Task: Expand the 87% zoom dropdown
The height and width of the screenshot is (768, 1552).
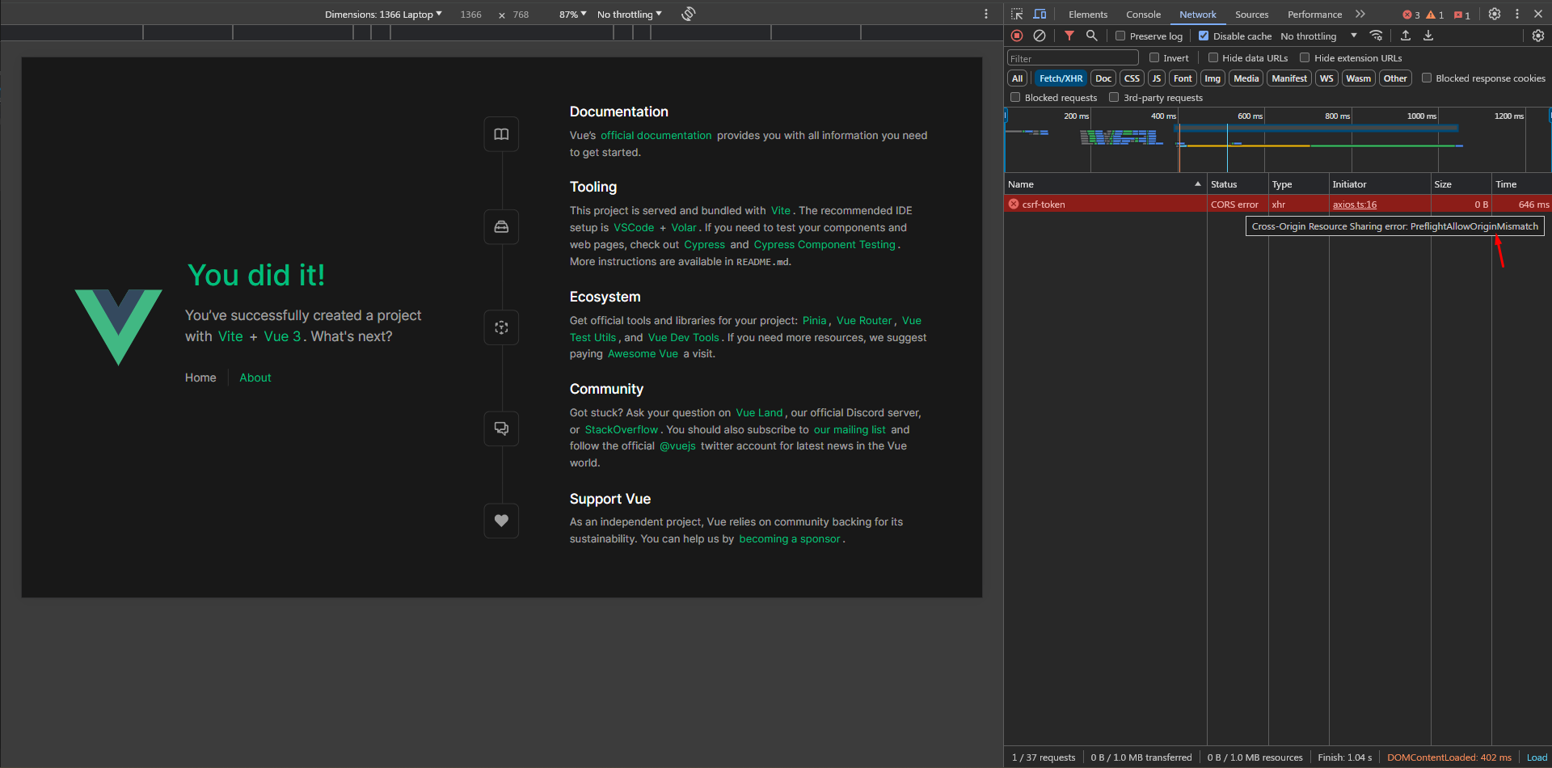Action: (572, 15)
